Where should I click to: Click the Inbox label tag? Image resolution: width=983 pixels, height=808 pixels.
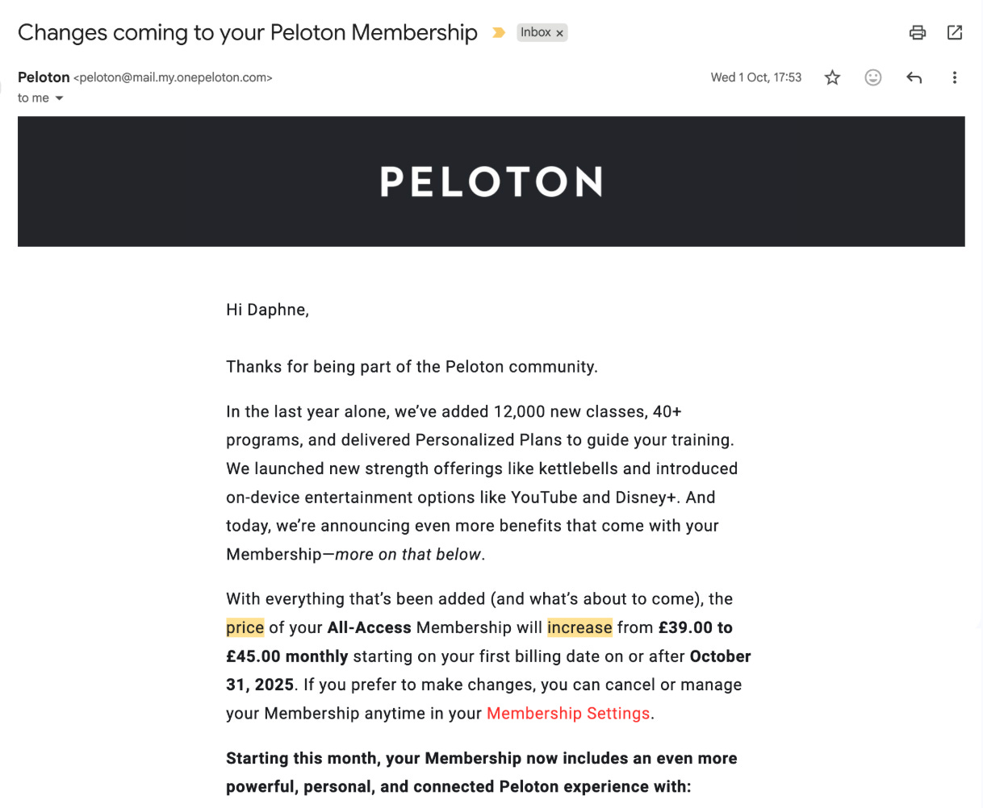point(536,32)
